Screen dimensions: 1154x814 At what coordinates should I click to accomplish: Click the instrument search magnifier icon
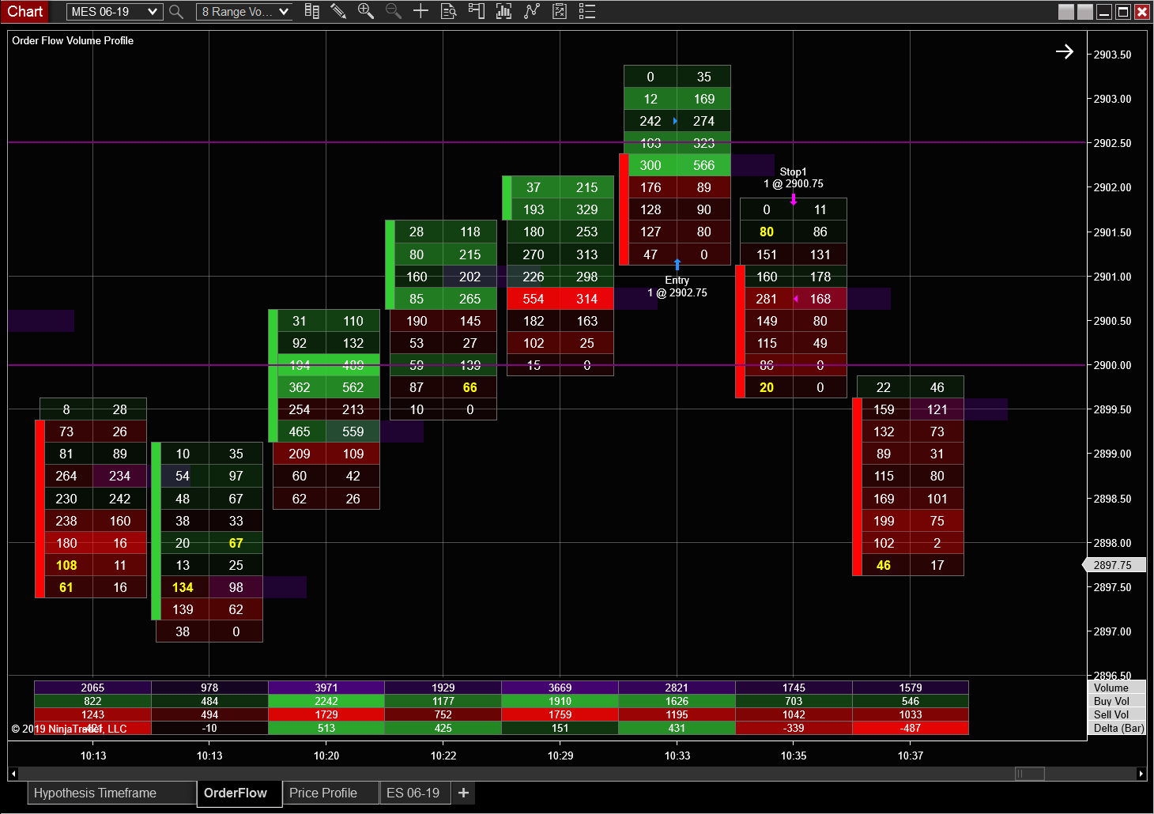[x=177, y=12]
